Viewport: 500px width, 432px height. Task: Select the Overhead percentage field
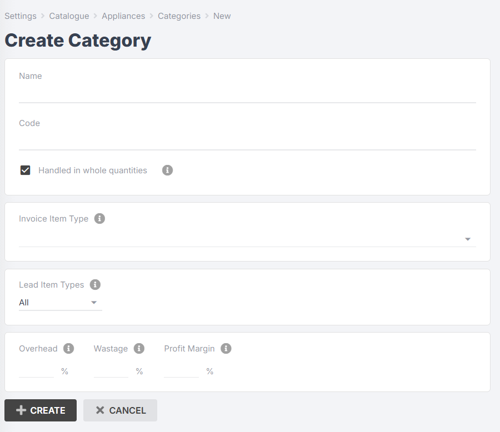tap(36, 370)
